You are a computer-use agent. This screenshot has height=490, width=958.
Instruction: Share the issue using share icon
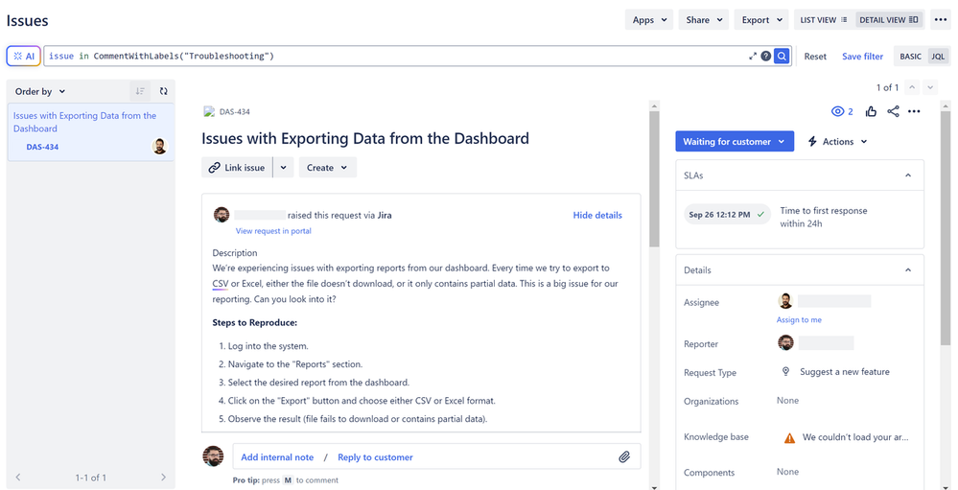coord(893,111)
